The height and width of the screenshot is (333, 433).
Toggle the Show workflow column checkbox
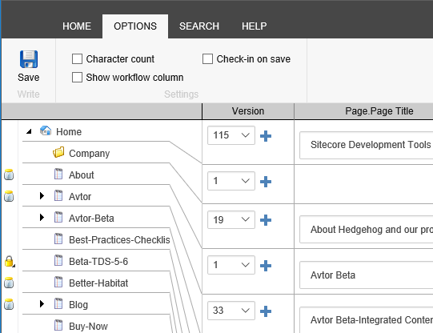[77, 78]
